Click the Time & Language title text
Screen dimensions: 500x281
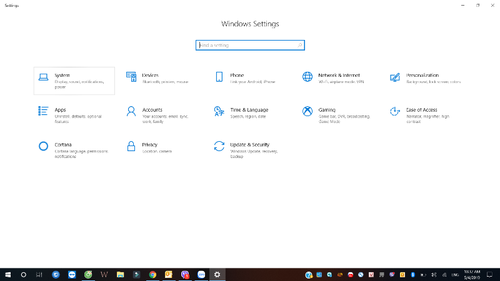pyautogui.click(x=249, y=110)
